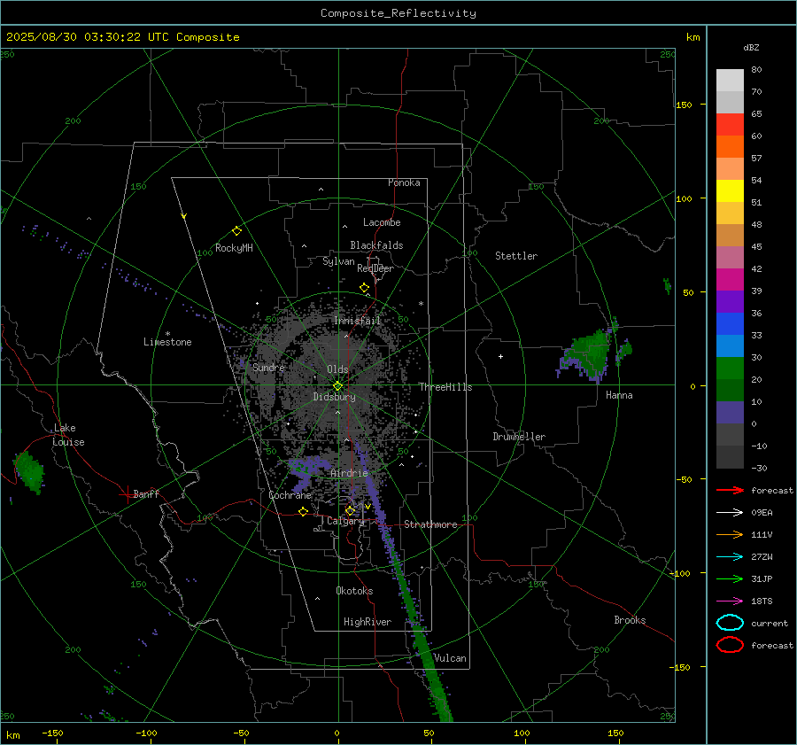Click the white asterisk above Limestone
797x745 pixels.
tap(167, 334)
